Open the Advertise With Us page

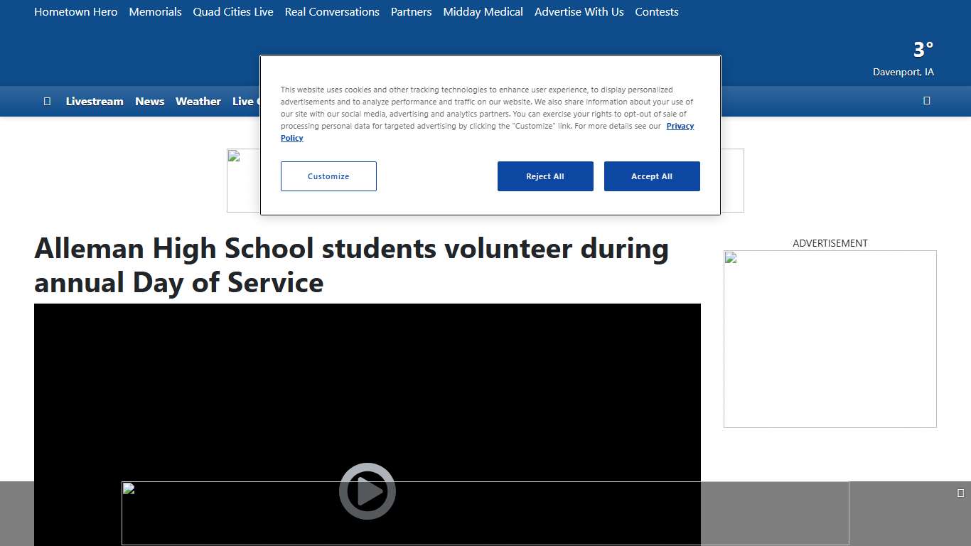[579, 12]
